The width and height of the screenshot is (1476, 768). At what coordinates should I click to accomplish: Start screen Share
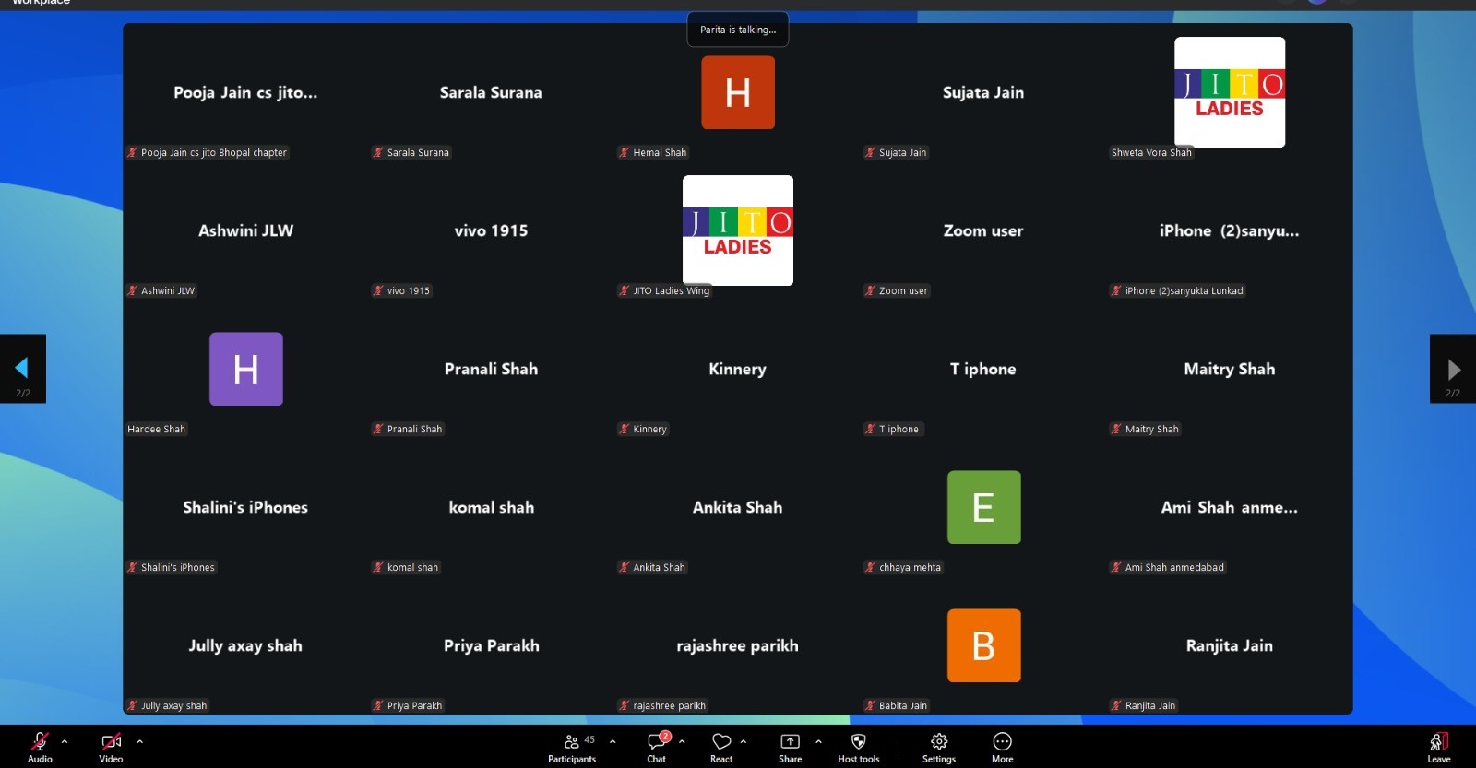click(x=790, y=742)
